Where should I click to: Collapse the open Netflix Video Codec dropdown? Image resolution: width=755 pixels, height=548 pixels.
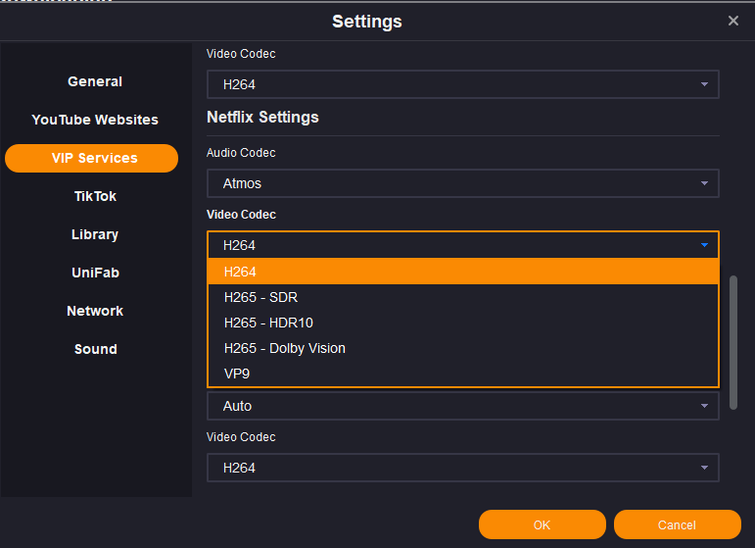coord(462,245)
